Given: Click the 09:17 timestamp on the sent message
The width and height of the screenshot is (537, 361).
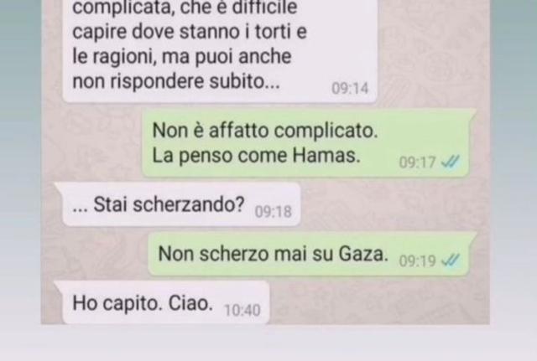Looking at the screenshot, I should (417, 162).
